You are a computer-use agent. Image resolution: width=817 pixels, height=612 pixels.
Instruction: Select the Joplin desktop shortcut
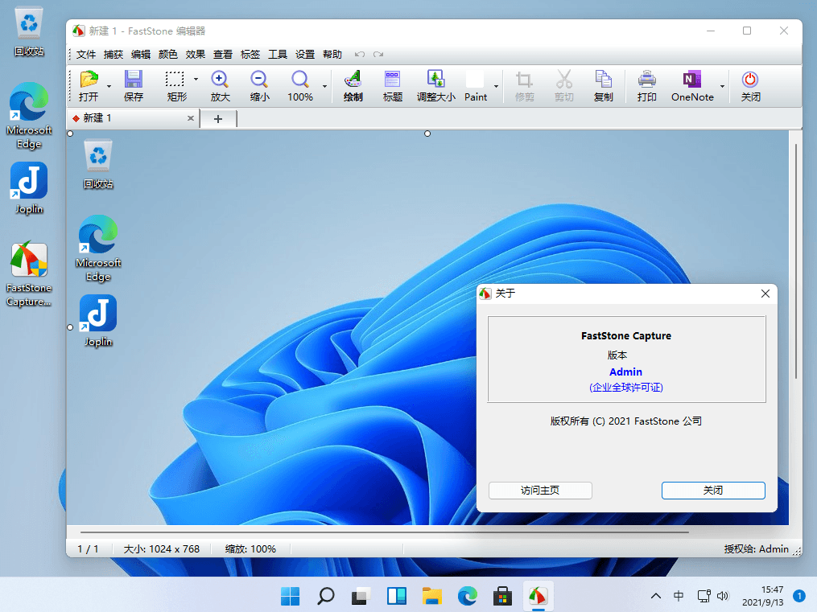point(29,188)
